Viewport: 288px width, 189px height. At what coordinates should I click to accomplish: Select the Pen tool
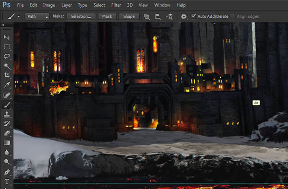click(x=7, y=172)
